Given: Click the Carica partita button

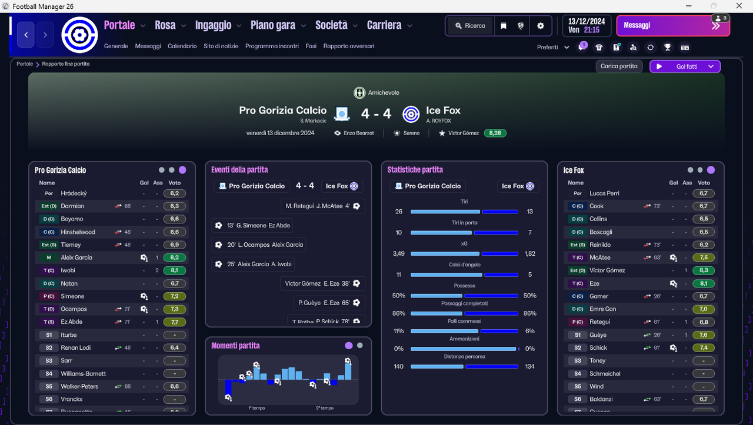Looking at the screenshot, I should click(619, 66).
